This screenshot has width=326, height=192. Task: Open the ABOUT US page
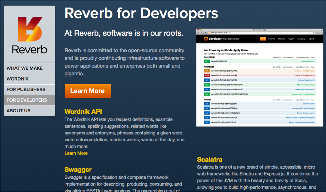29,111
